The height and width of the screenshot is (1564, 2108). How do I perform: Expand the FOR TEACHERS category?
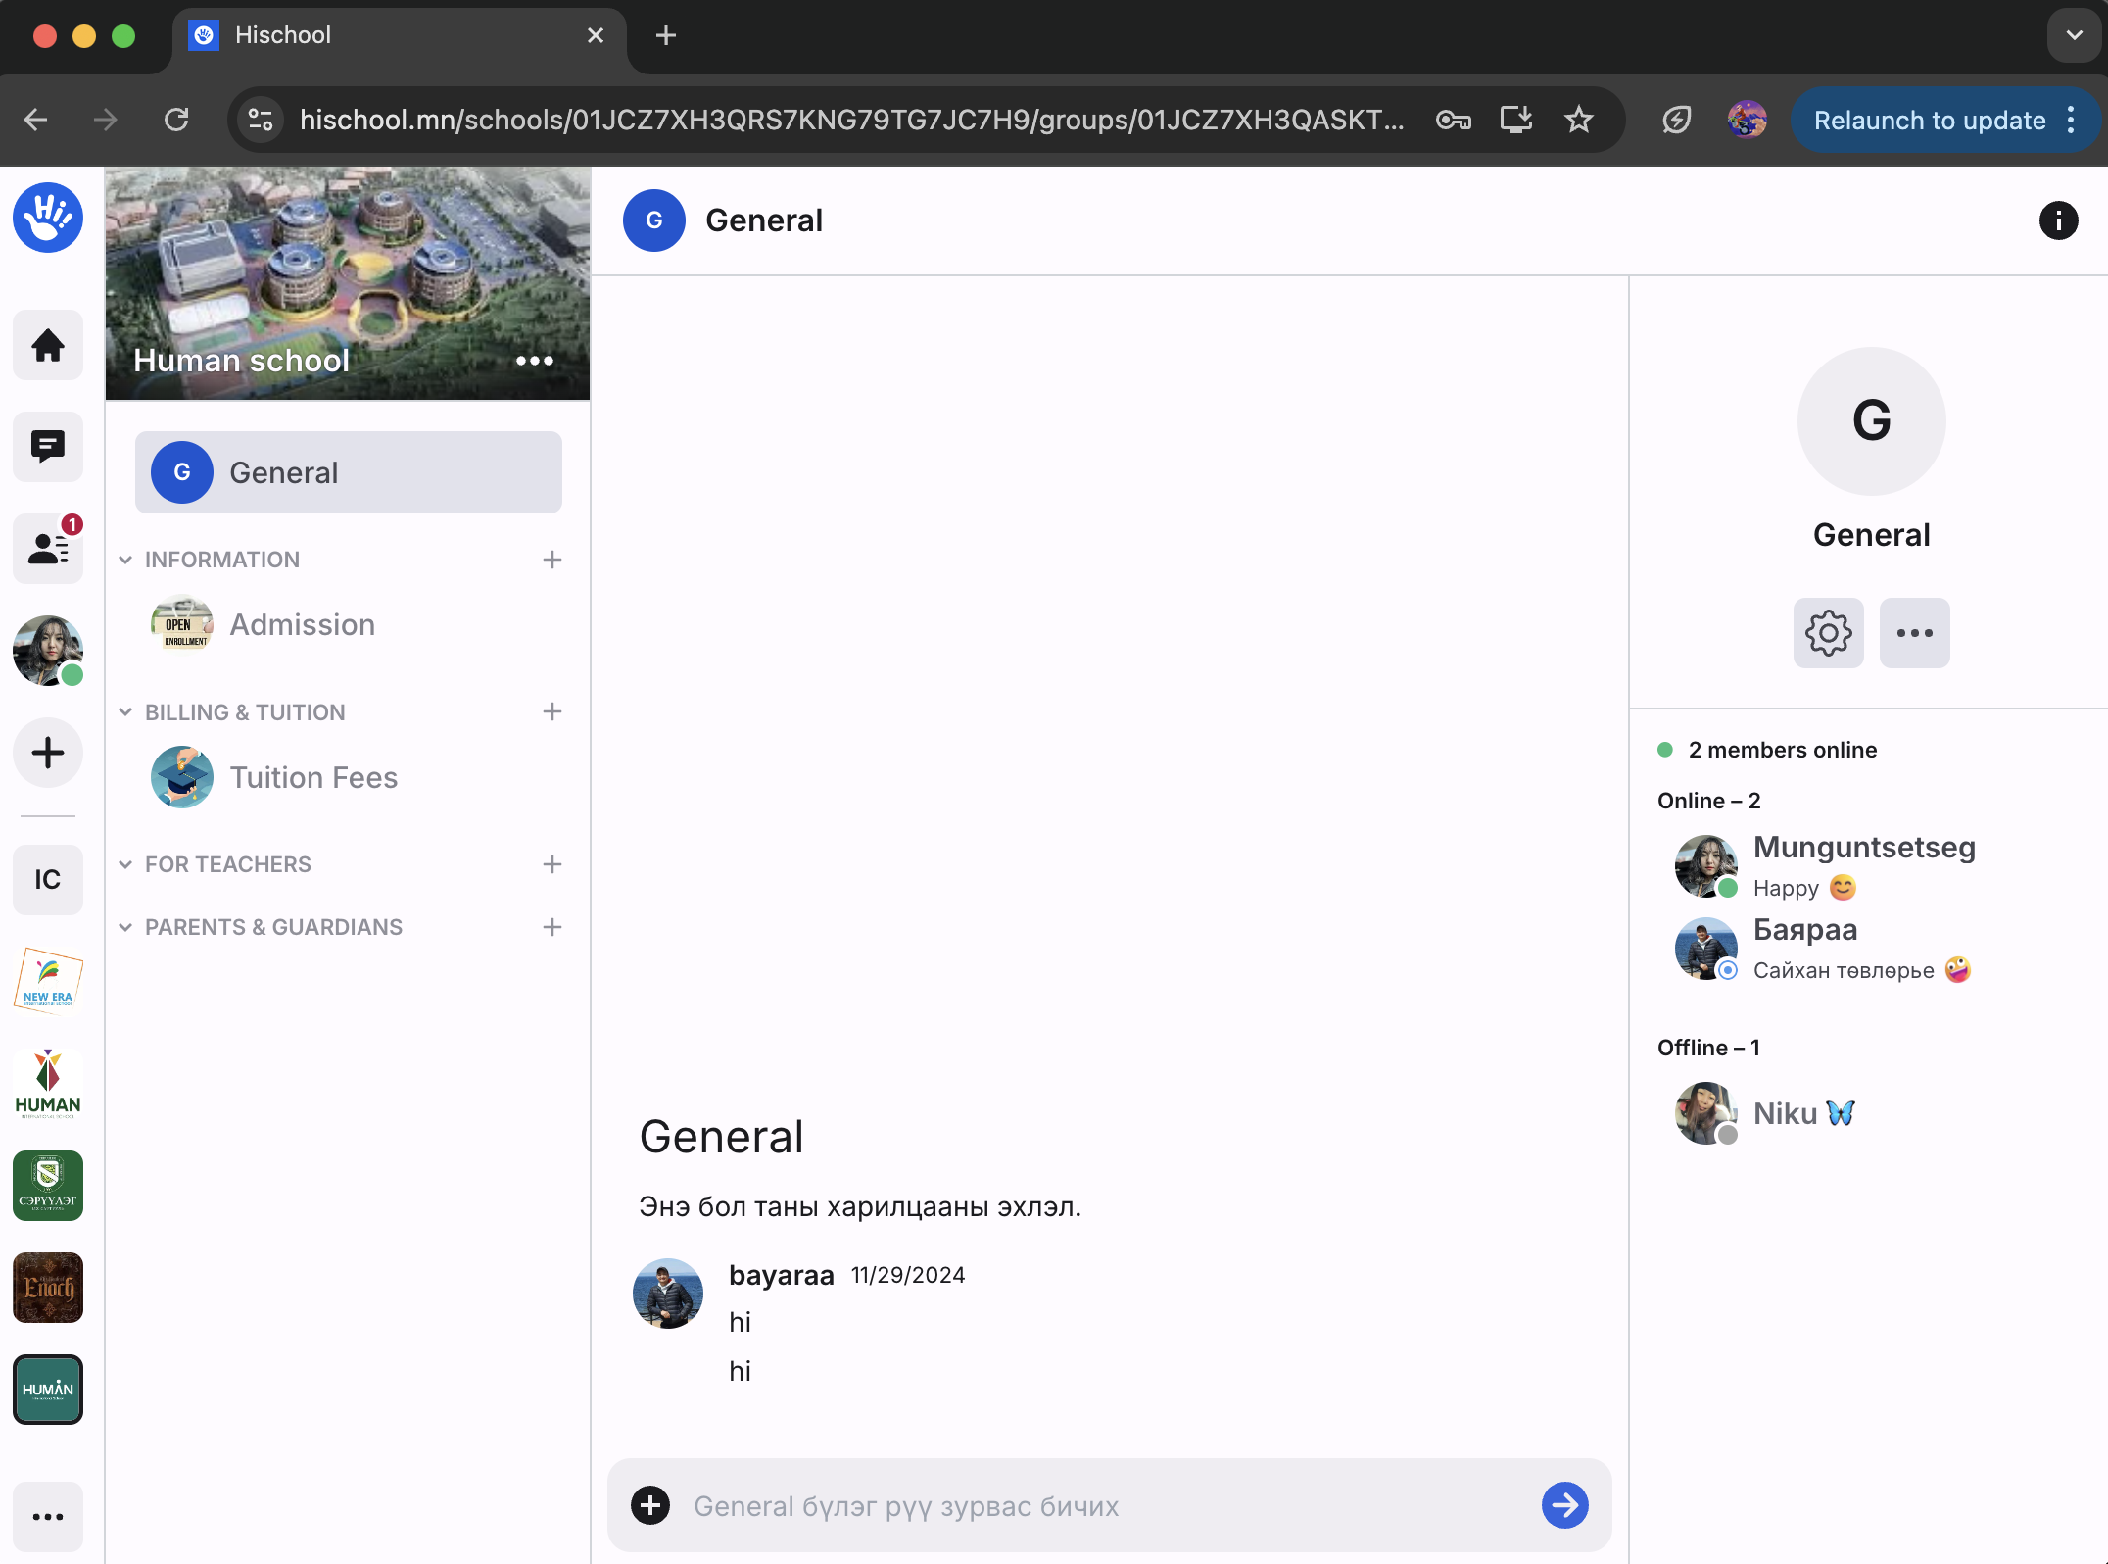pos(125,864)
